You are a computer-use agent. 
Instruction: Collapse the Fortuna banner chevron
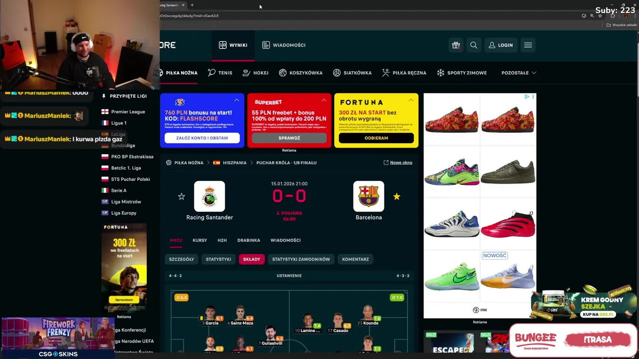(410, 100)
